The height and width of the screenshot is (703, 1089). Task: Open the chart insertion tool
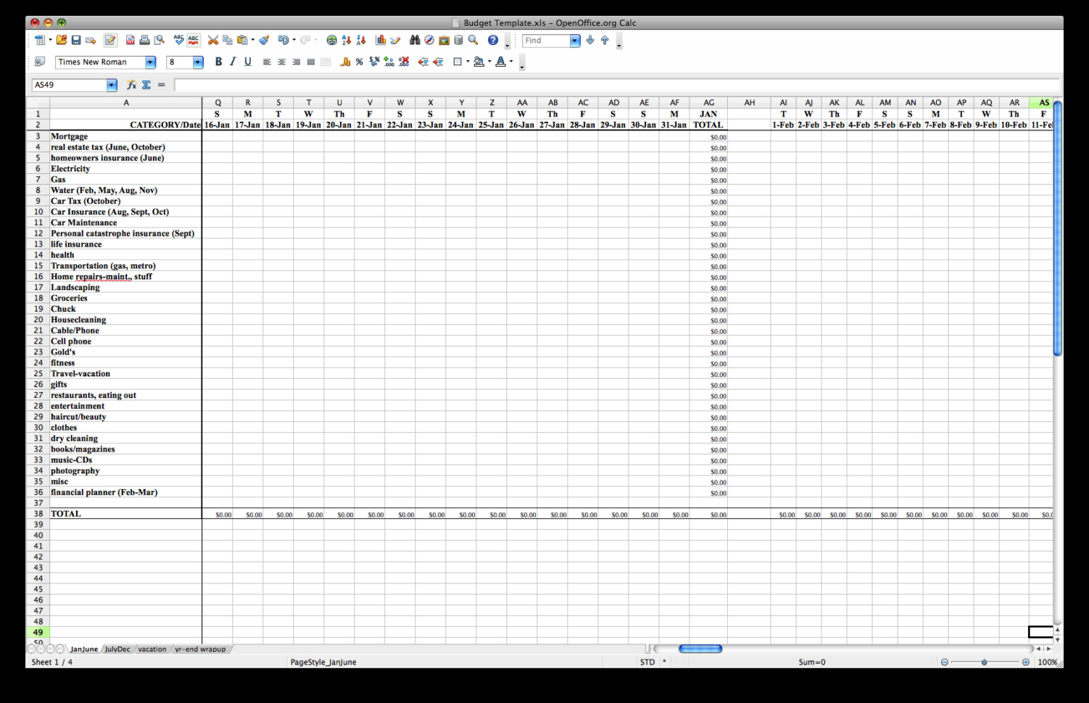pyautogui.click(x=381, y=40)
